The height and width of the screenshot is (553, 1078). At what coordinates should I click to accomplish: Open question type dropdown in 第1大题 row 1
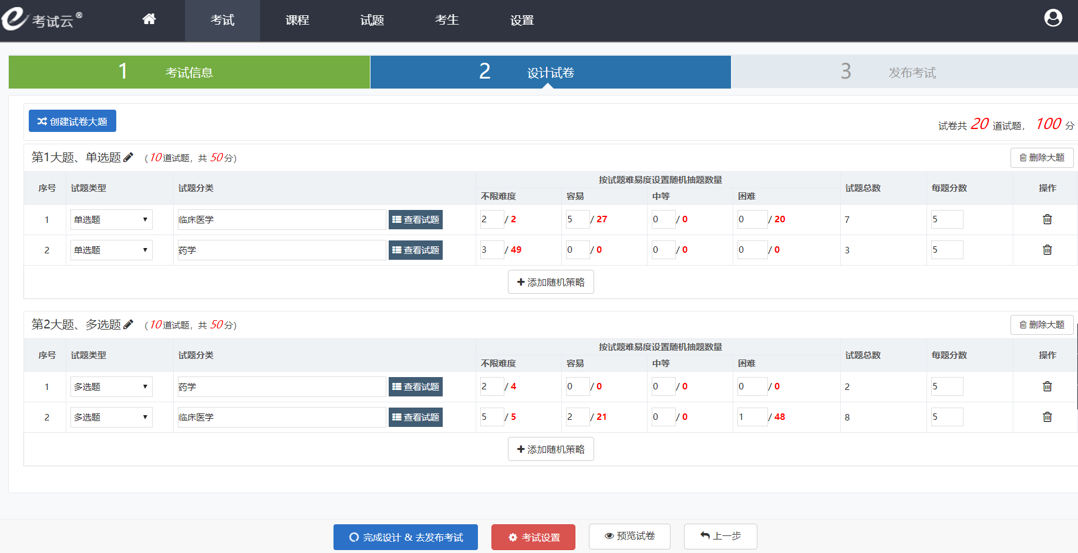[112, 219]
